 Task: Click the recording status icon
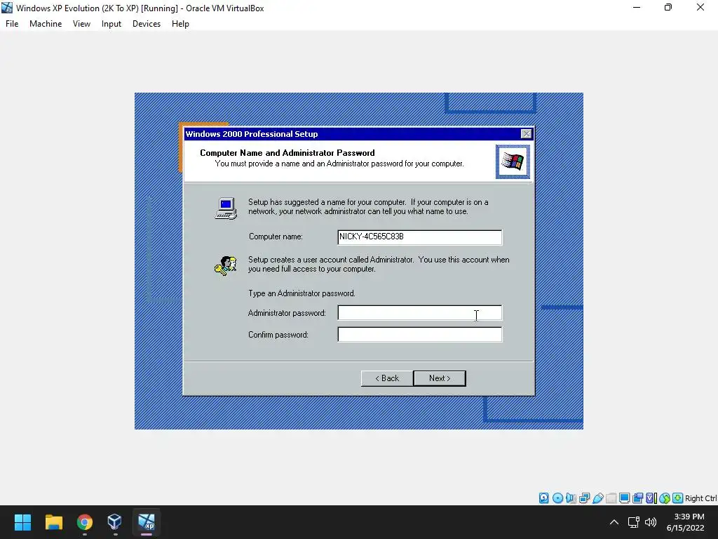(x=637, y=498)
